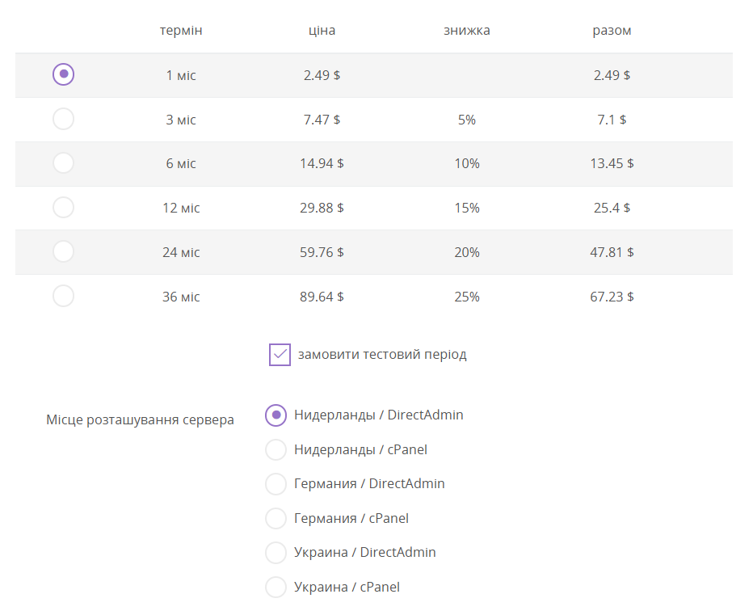Select Украина / DirectAdmin radio option
Screen dimensions: 753x611
pos(276,553)
